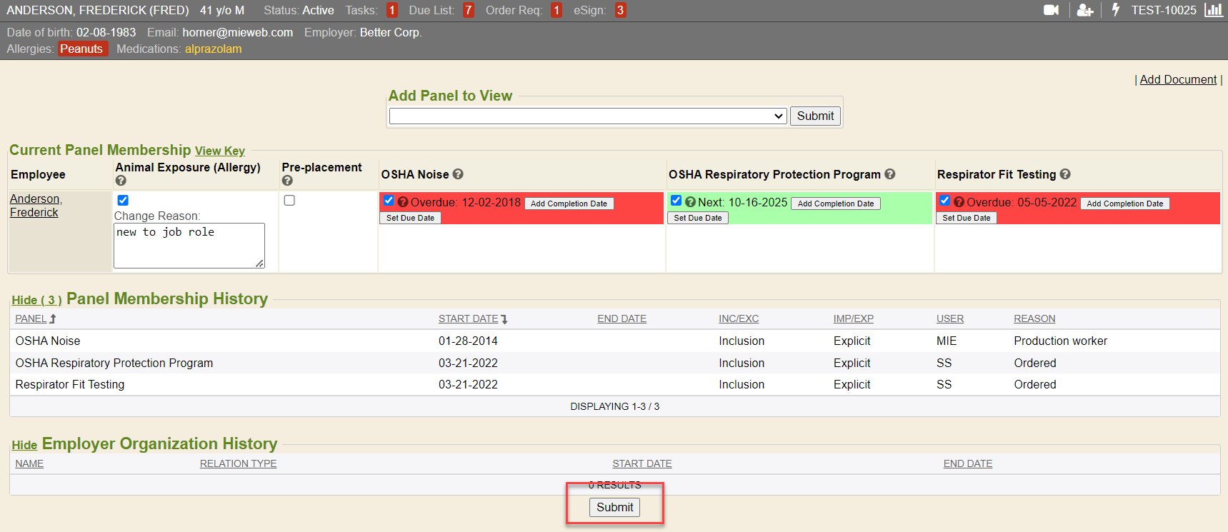
Task: Uncheck the OSHA Noise panel checkbox
Action: (389, 201)
